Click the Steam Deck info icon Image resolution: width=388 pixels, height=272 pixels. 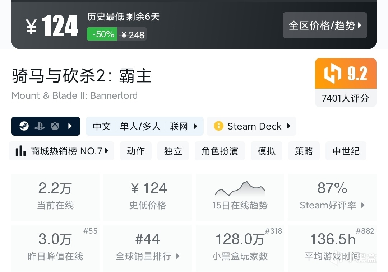click(218, 126)
